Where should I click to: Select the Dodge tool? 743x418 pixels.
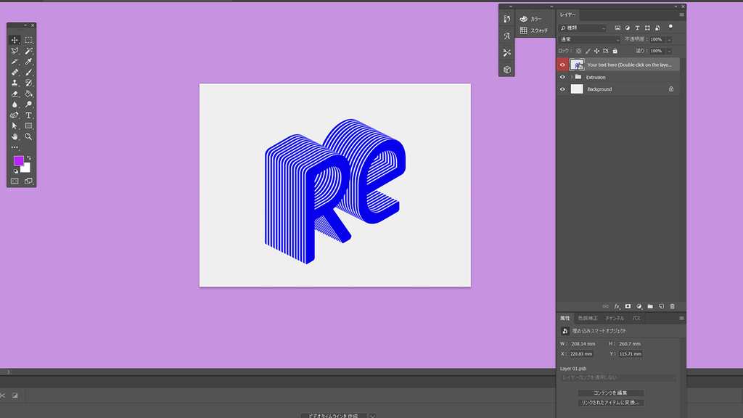click(28, 104)
